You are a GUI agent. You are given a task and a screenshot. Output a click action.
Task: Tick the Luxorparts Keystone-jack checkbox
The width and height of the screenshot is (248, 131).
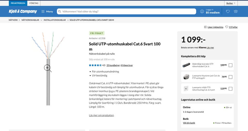230,77
